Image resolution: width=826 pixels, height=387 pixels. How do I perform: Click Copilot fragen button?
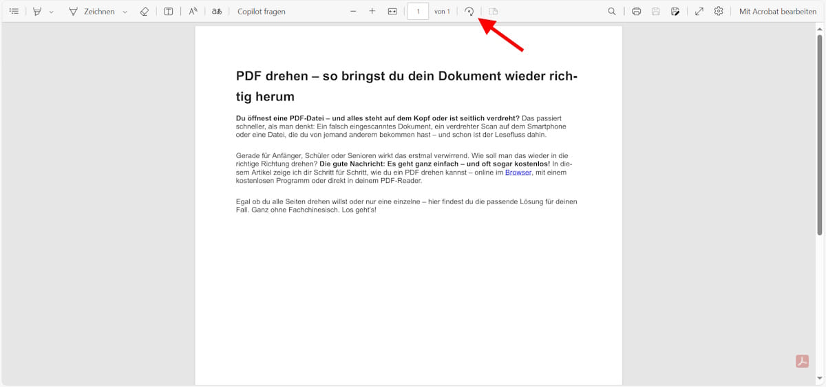pyautogui.click(x=261, y=12)
